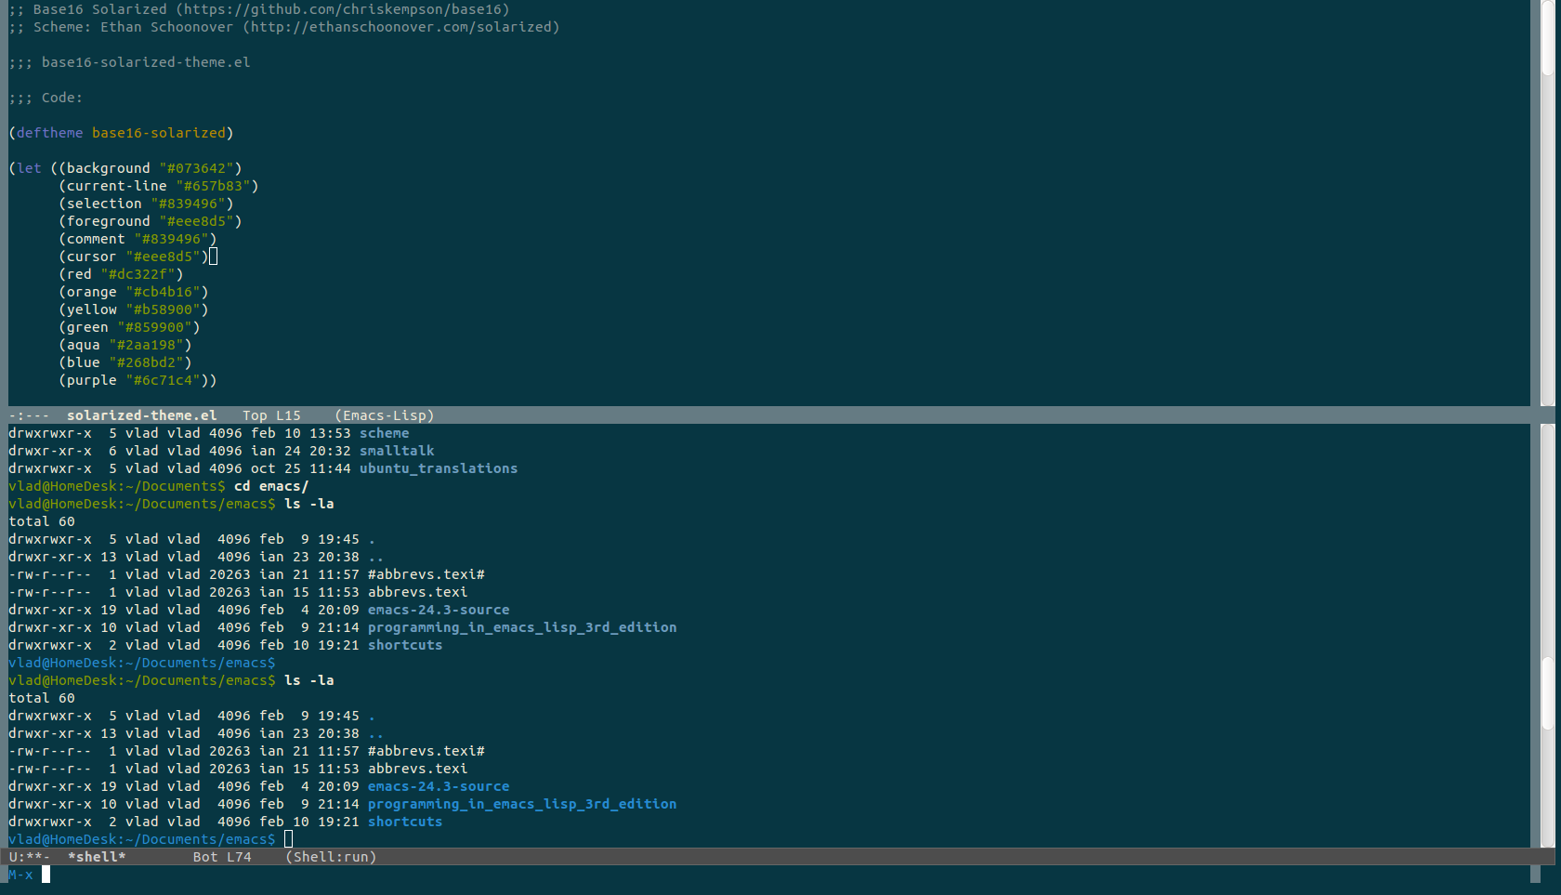Click the background value "#073642"
Image resolution: width=1561 pixels, height=895 pixels.
[x=196, y=168]
